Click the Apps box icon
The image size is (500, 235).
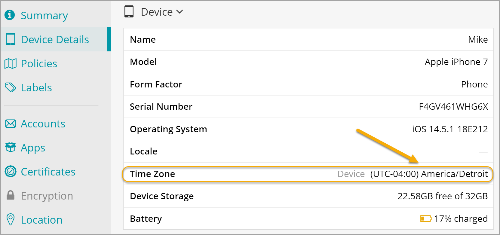(x=11, y=148)
